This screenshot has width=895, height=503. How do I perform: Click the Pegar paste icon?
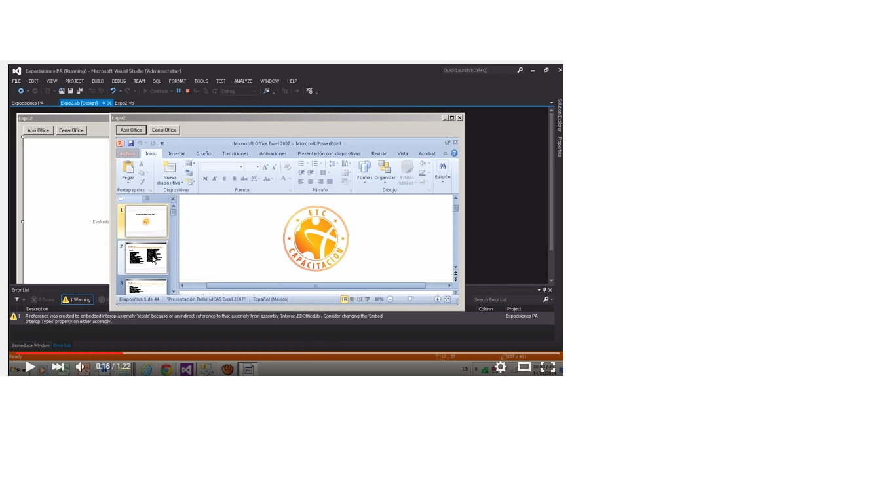[128, 166]
